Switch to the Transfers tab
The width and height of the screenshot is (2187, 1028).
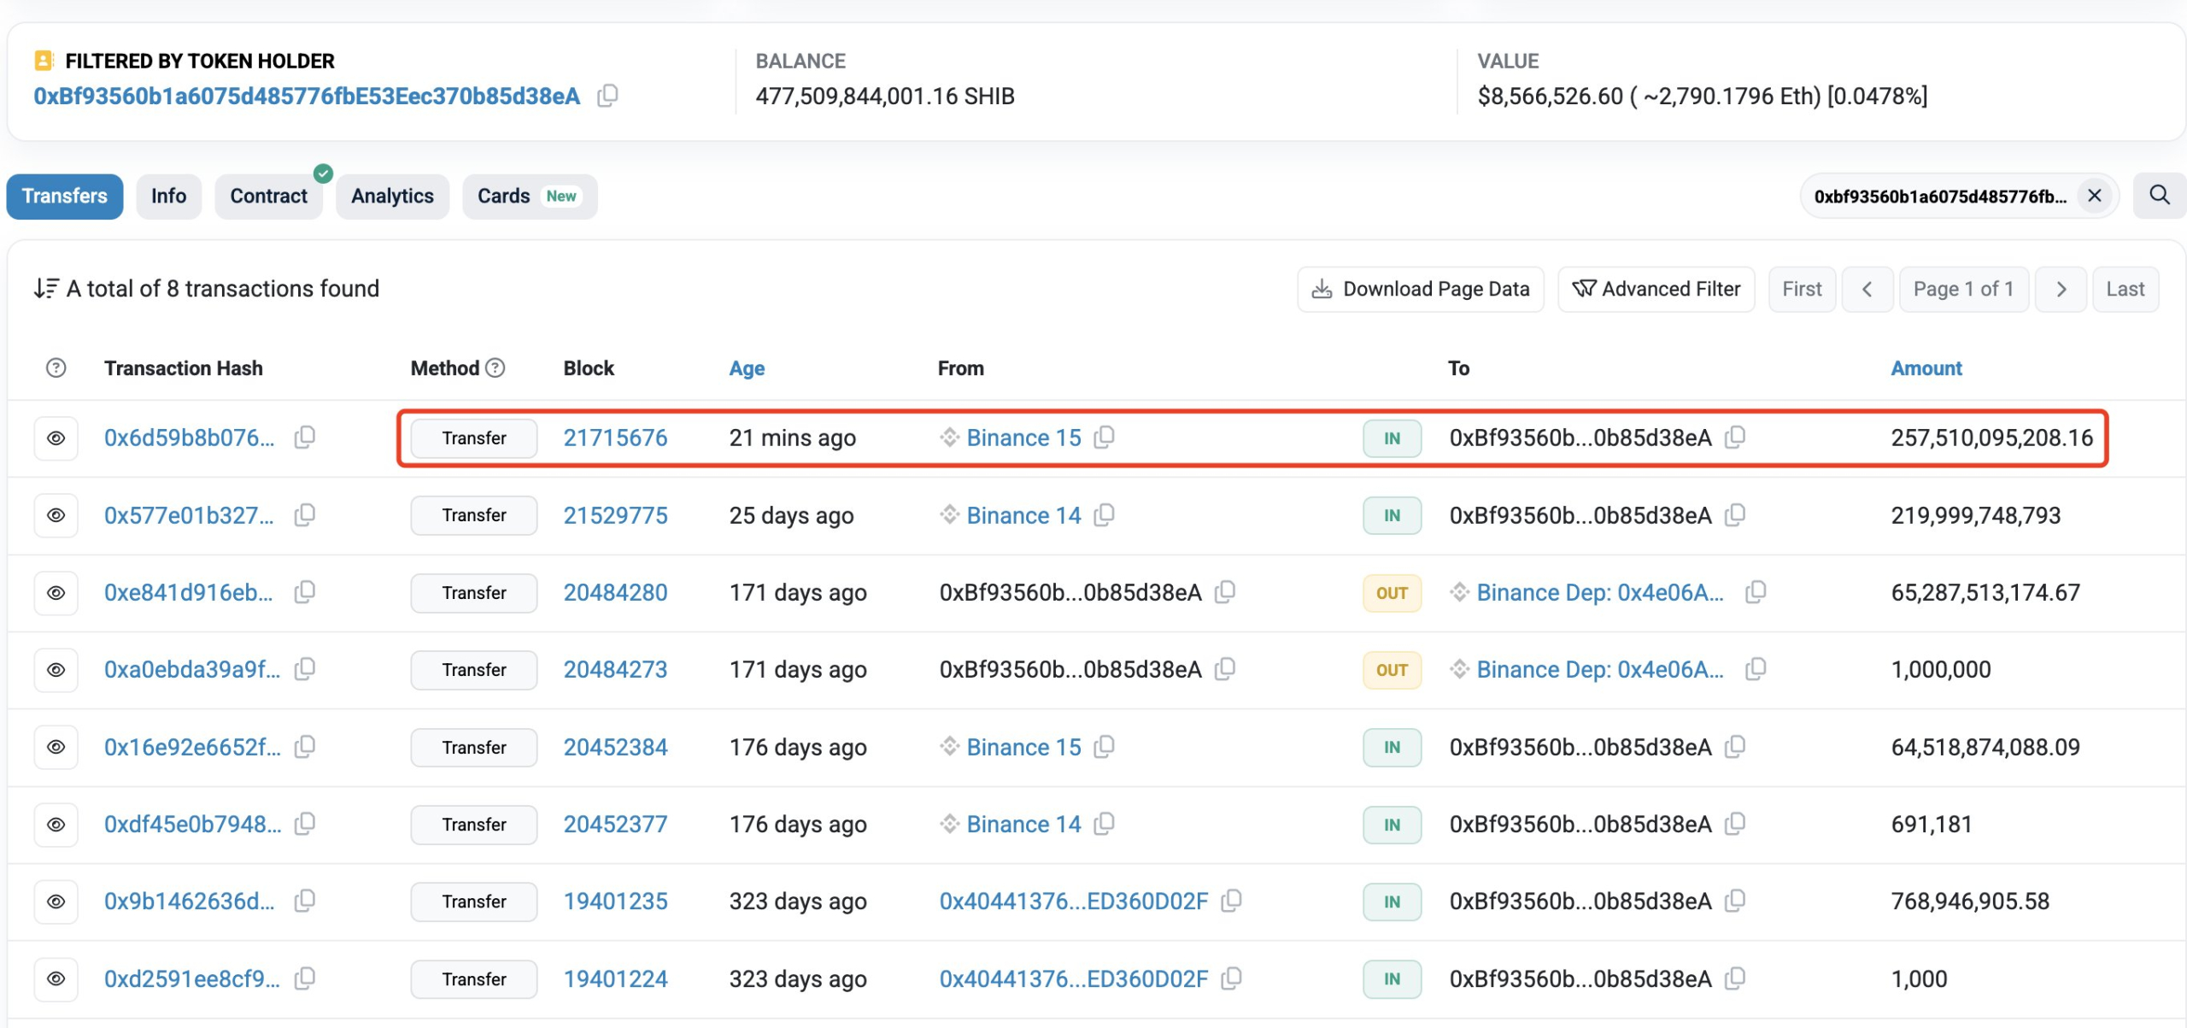(x=65, y=197)
